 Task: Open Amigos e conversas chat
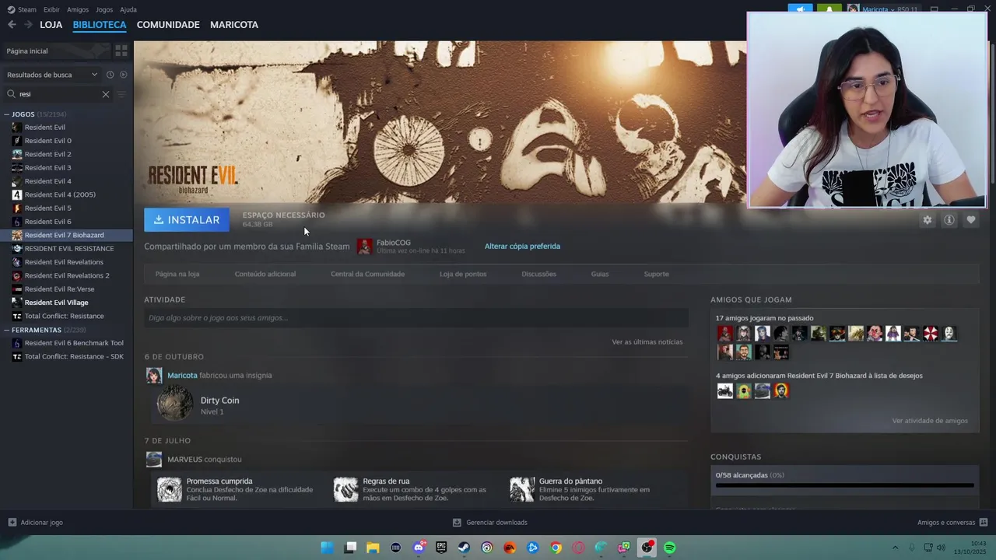(952, 523)
